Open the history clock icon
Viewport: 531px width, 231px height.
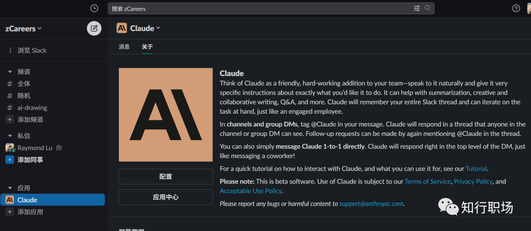pyautogui.click(x=94, y=8)
